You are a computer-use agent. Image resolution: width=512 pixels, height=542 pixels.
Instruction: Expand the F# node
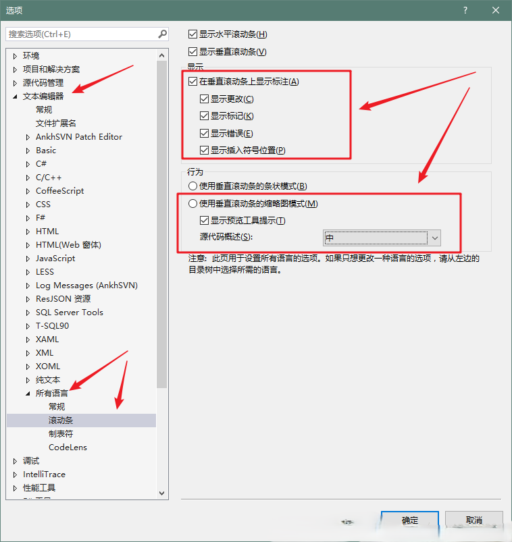pos(28,218)
